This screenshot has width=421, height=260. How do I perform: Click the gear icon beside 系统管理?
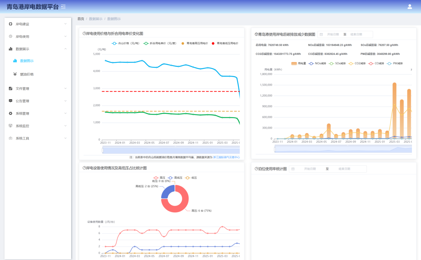pyautogui.click(x=11, y=113)
